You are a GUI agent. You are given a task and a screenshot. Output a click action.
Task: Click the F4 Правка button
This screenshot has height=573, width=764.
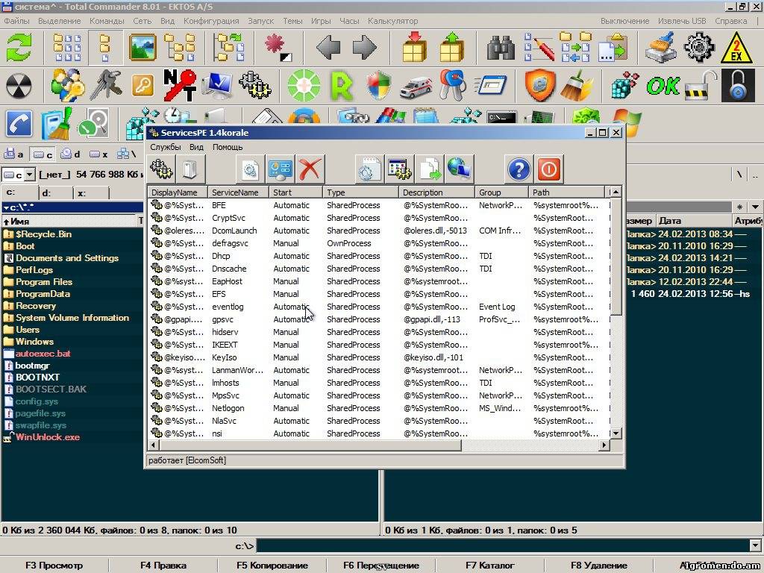tap(163, 566)
